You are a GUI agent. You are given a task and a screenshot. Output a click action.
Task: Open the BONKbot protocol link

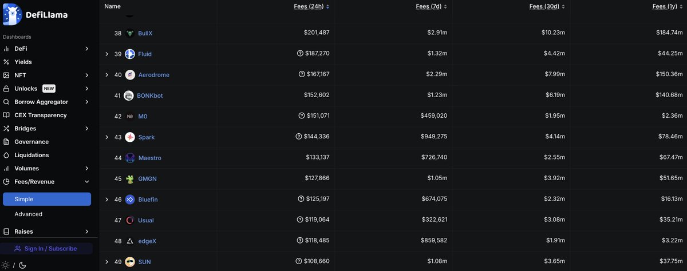(149, 95)
